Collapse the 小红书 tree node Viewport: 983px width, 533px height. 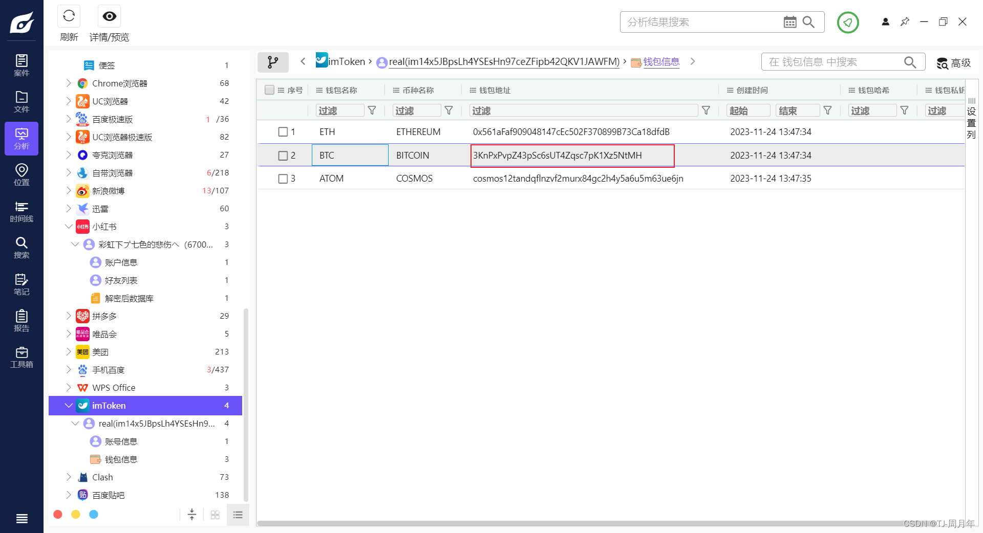click(x=69, y=226)
